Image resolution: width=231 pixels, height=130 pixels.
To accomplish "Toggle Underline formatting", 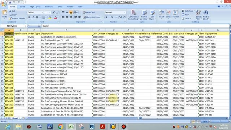I will [37, 17].
